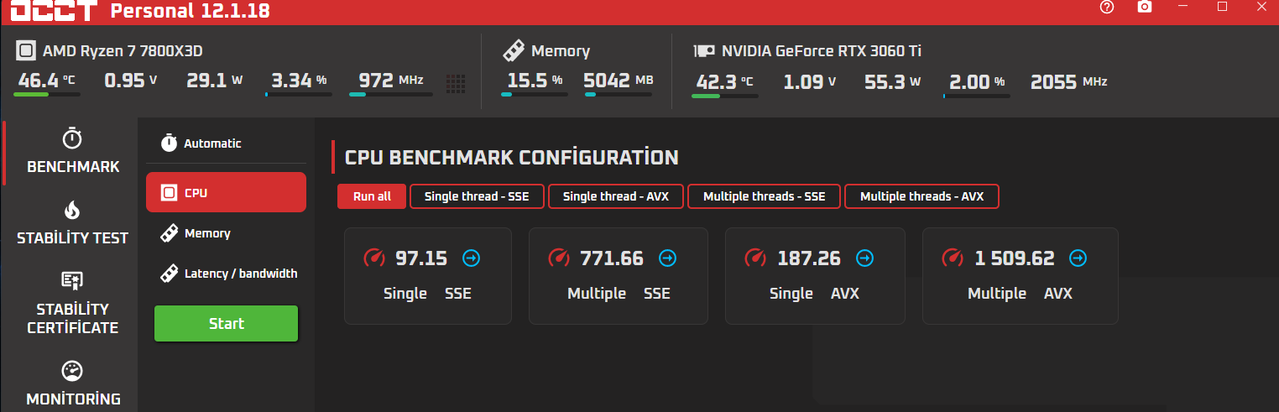
Task: Open the help question mark icon
Action: click(1107, 7)
